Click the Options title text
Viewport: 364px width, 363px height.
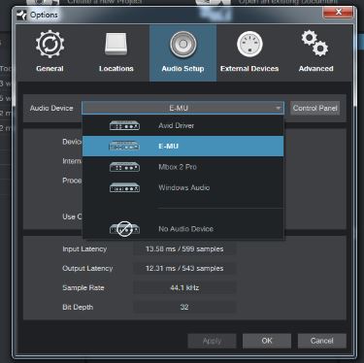pyautogui.click(x=44, y=15)
